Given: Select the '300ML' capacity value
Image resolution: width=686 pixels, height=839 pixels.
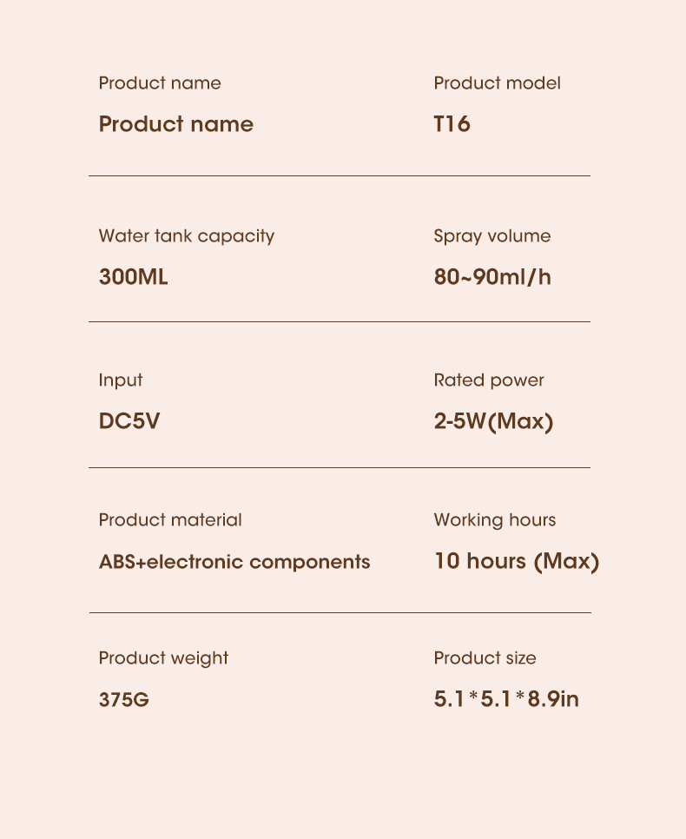Looking at the screenshot, I should tap(133, 278).
